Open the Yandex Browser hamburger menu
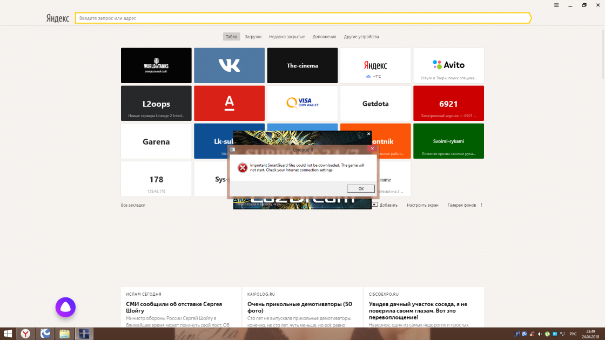The width and height of the screenshot is (605, 340). [556, 5]
